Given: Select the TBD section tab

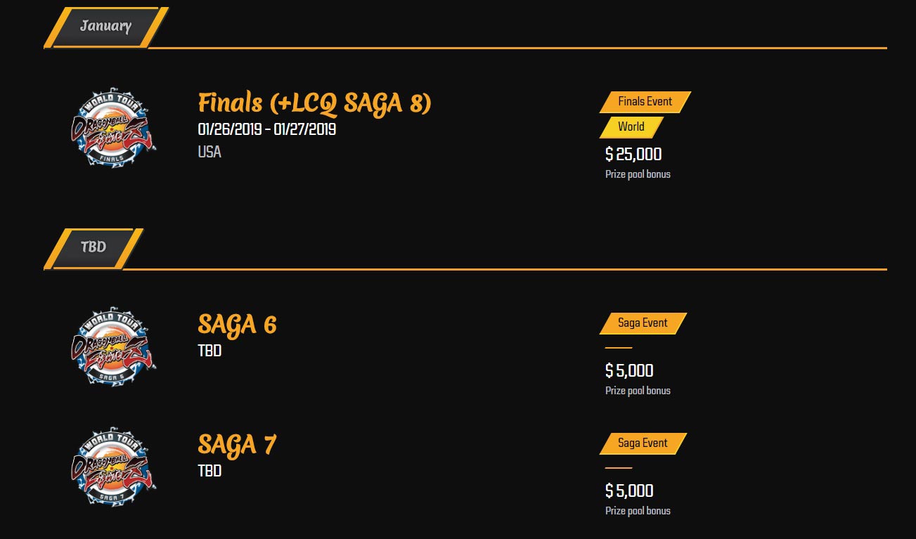Looking at the screenshot, I should (x=93, y=247).
